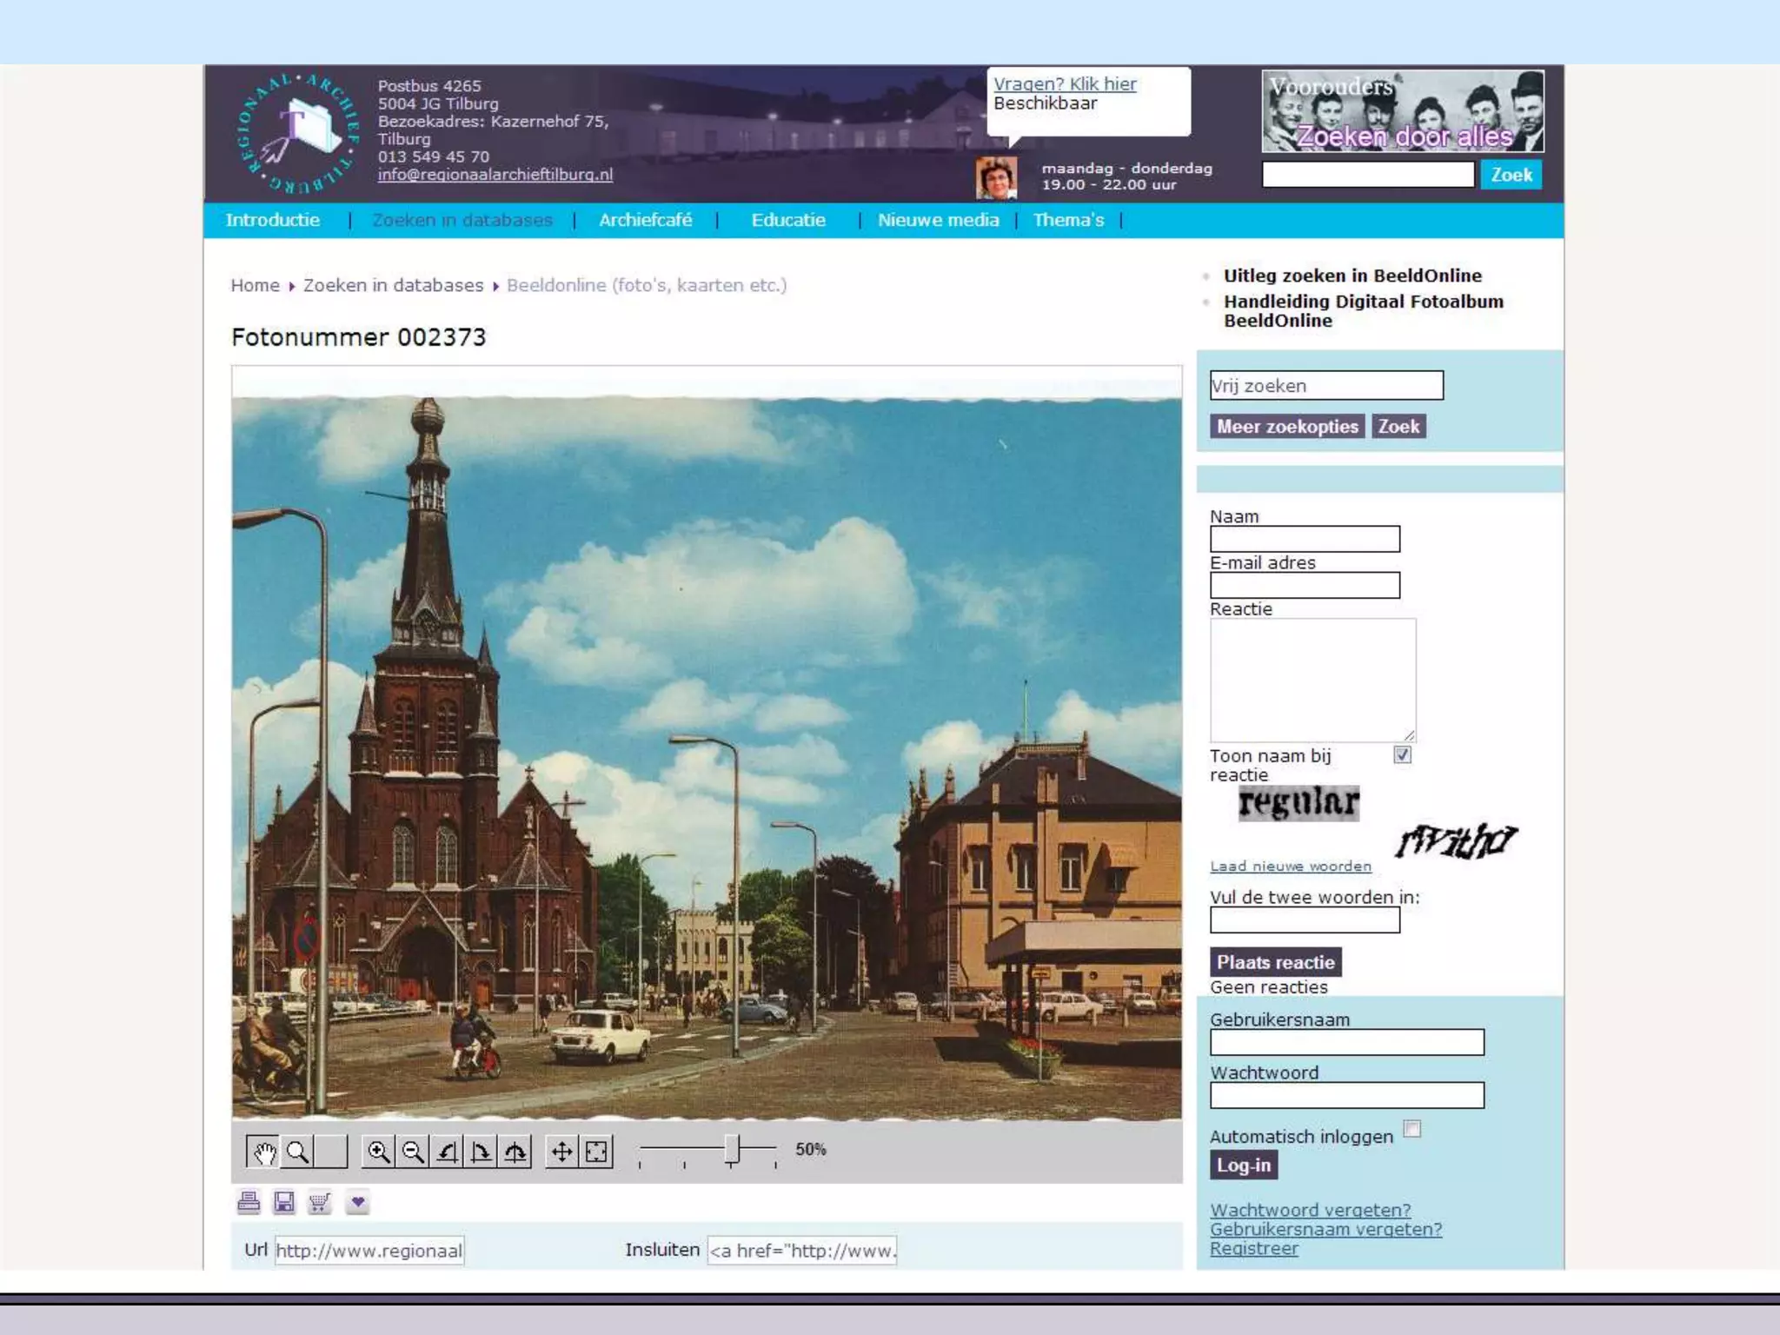Click the 'Plaats reactie' button
Image resolution: width=1780 pixels, height=1335 pixels.
[x=1275, y=962]
